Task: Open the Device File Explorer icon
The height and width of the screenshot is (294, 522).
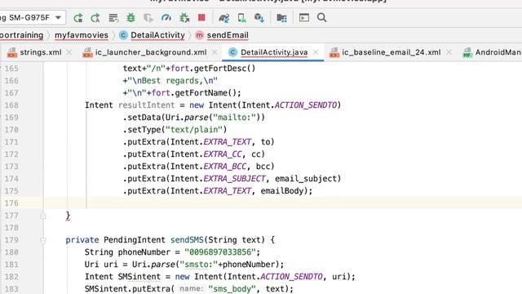Action: tap(304, 18)
